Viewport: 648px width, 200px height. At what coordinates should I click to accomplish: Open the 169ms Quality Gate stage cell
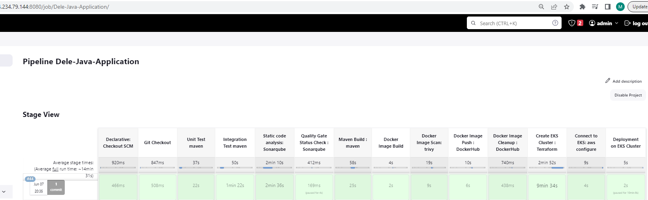[314, 187]
